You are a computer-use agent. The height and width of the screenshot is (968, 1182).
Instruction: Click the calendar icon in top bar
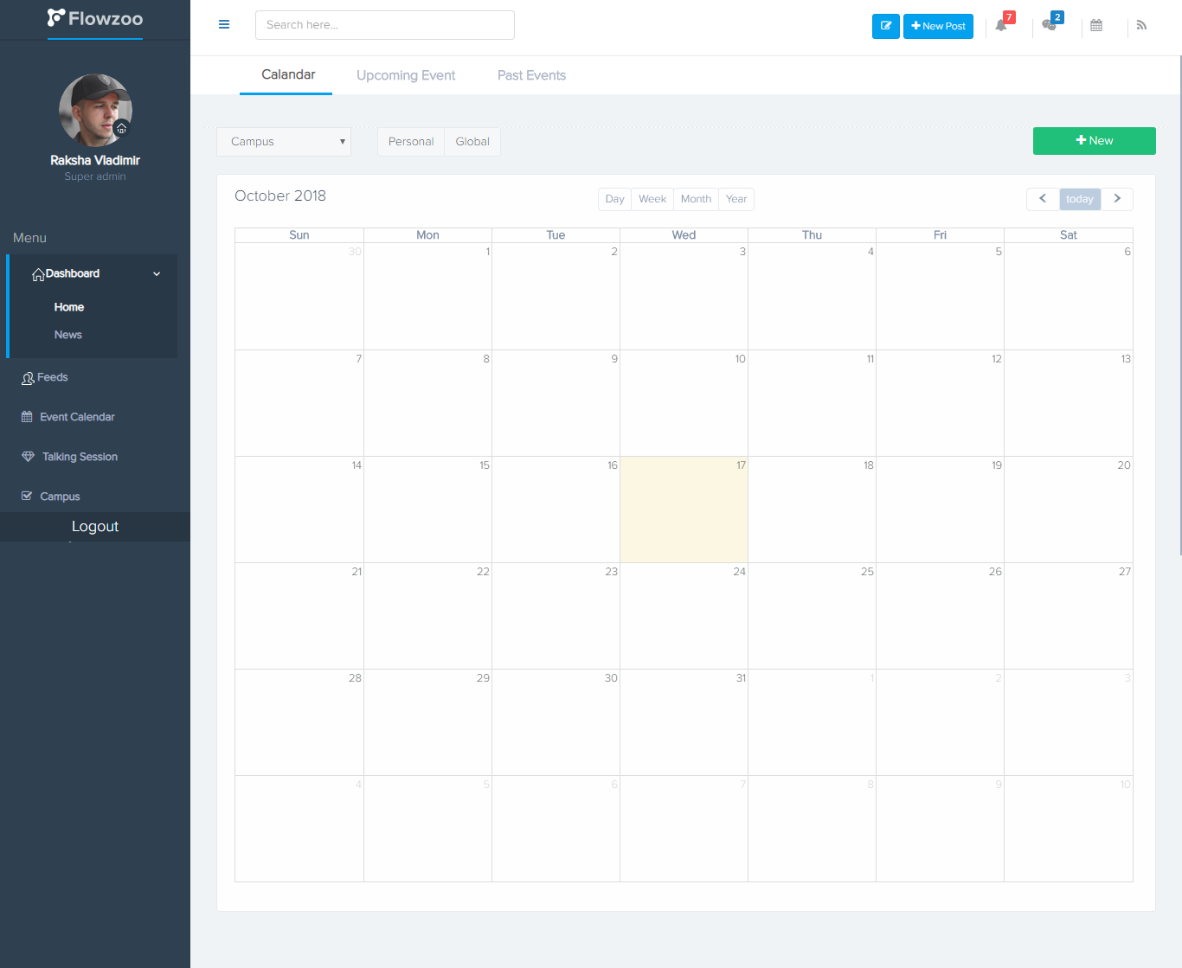click(x=1096, y=25)
